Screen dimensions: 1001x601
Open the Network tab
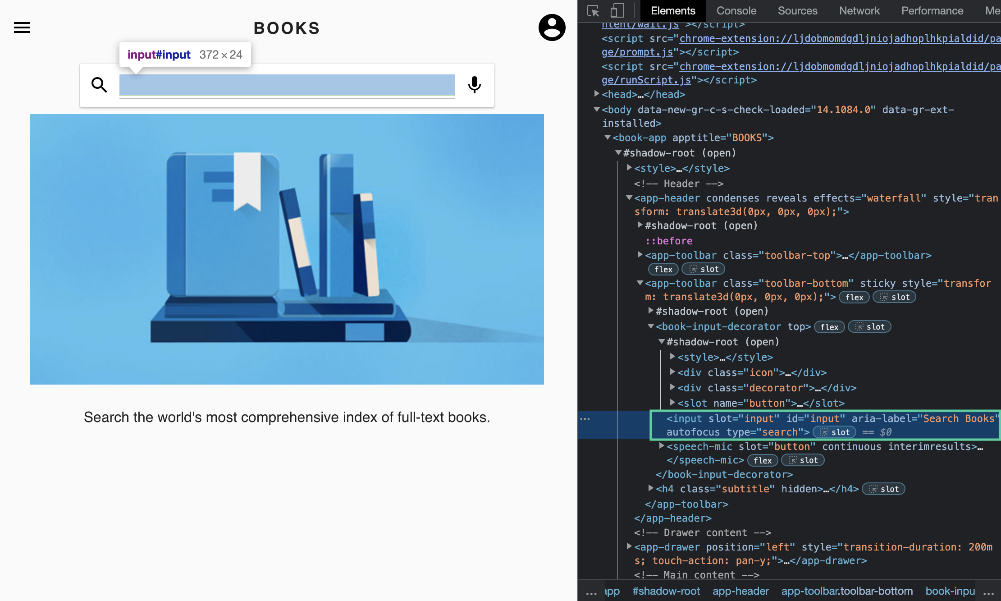click(x=859, y=11)
